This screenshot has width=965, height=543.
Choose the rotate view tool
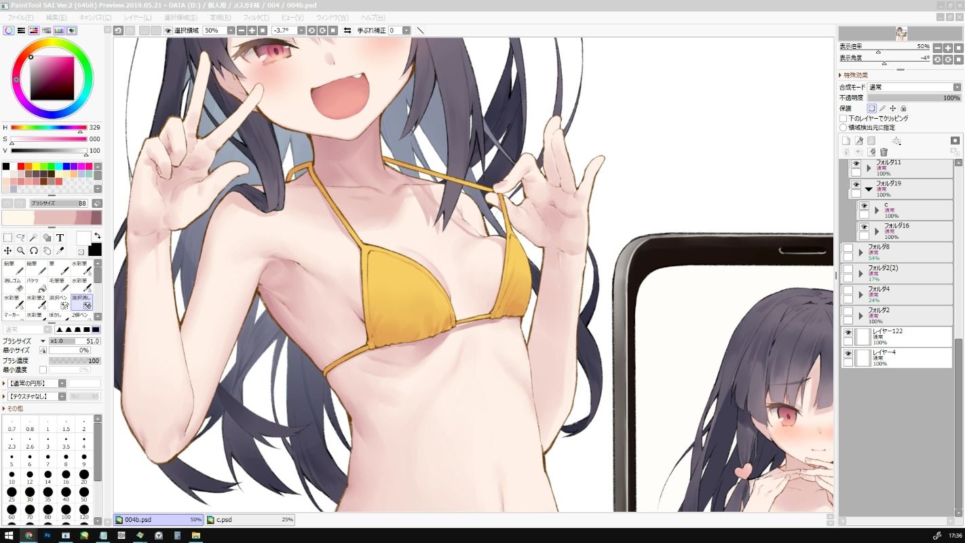34,251
